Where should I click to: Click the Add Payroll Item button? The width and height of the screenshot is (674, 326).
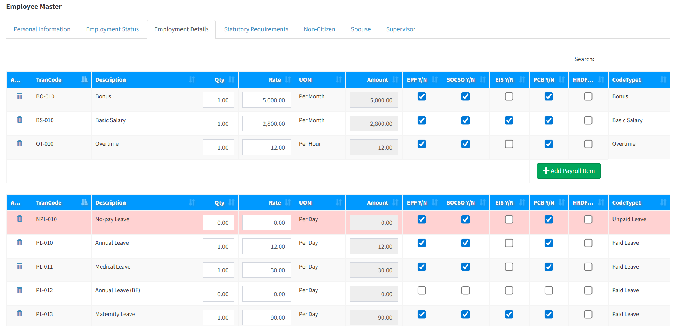(x=569, y=171)
